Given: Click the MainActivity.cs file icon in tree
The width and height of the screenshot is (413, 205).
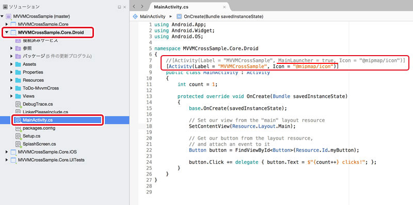Looking at the screenshot, I should click(18, 120).
